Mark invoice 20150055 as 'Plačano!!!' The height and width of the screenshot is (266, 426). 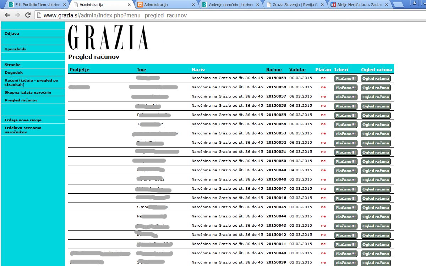click(346, 115)
